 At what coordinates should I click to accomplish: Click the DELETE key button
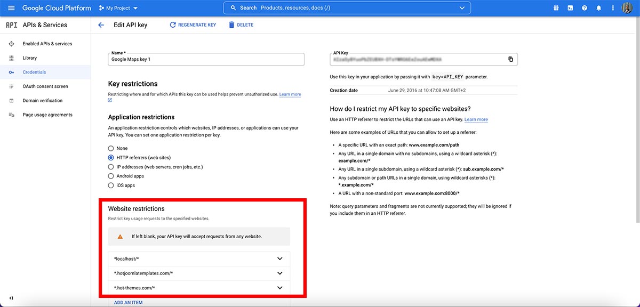click(x=241, y=25)
